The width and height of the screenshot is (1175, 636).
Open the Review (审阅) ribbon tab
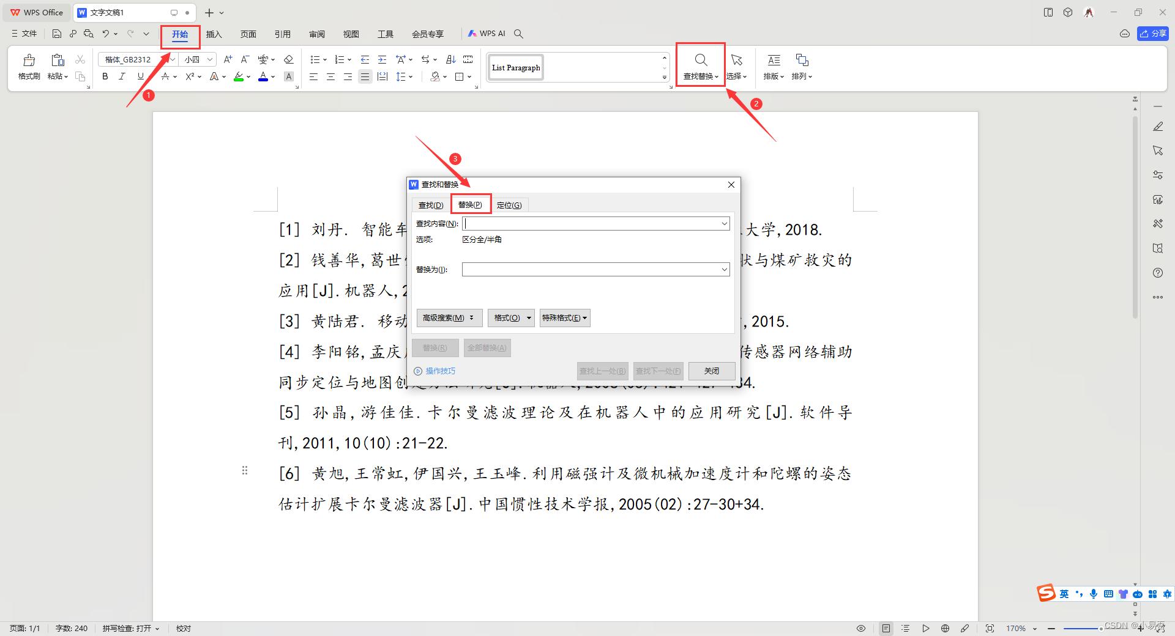[317, 34]
